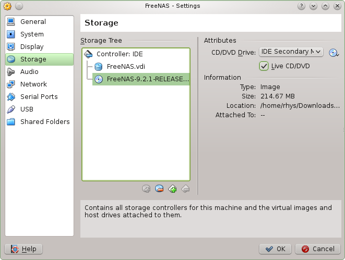This screenshot has width=345, height=260.
Task: Click the remove attachment icon below storage tree
Action: coord(159,189)
